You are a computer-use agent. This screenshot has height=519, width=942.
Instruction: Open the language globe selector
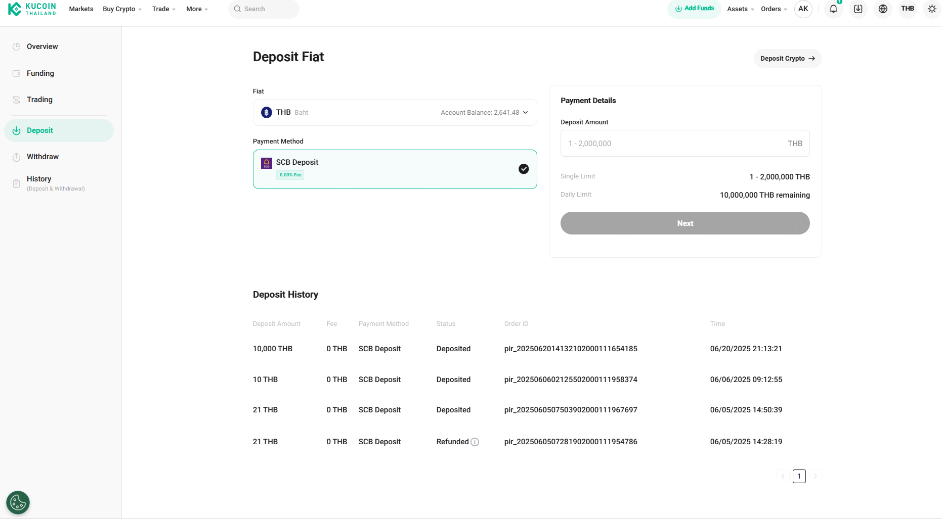pos(883,9)
